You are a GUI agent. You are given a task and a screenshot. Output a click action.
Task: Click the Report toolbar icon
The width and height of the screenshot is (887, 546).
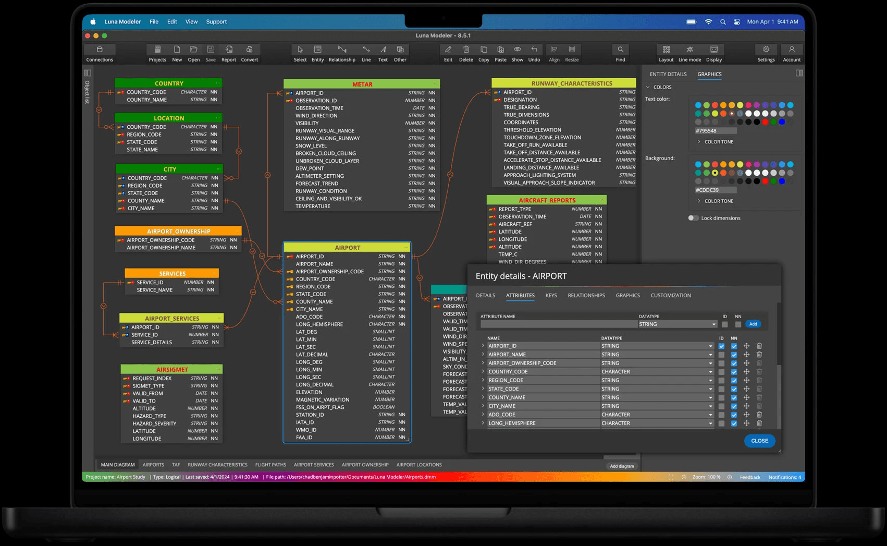(x=229, y=50)
